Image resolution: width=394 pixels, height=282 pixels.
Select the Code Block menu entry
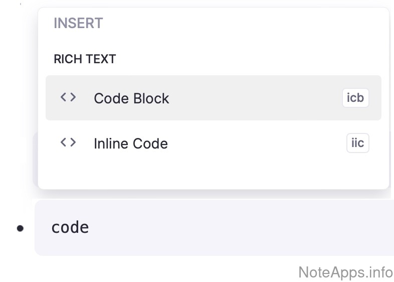131,98
